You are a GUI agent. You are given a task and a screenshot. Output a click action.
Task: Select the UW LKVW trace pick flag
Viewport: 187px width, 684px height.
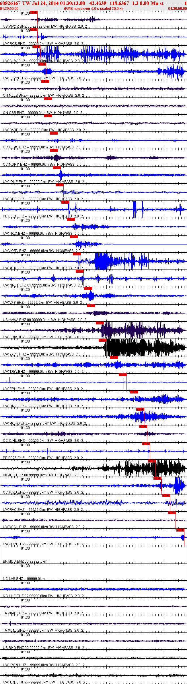[x=42, y=64]
